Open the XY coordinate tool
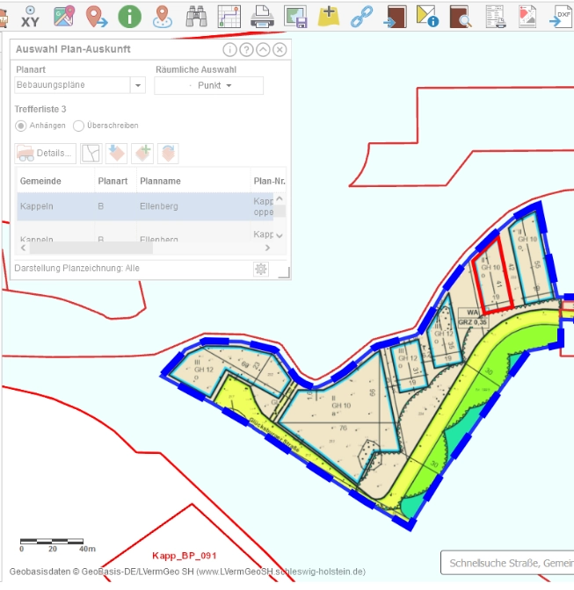 [x=31, y=15]
